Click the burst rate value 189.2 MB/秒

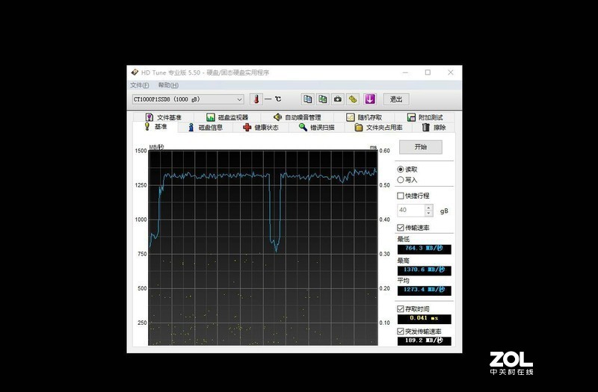(x=424, y=340)
